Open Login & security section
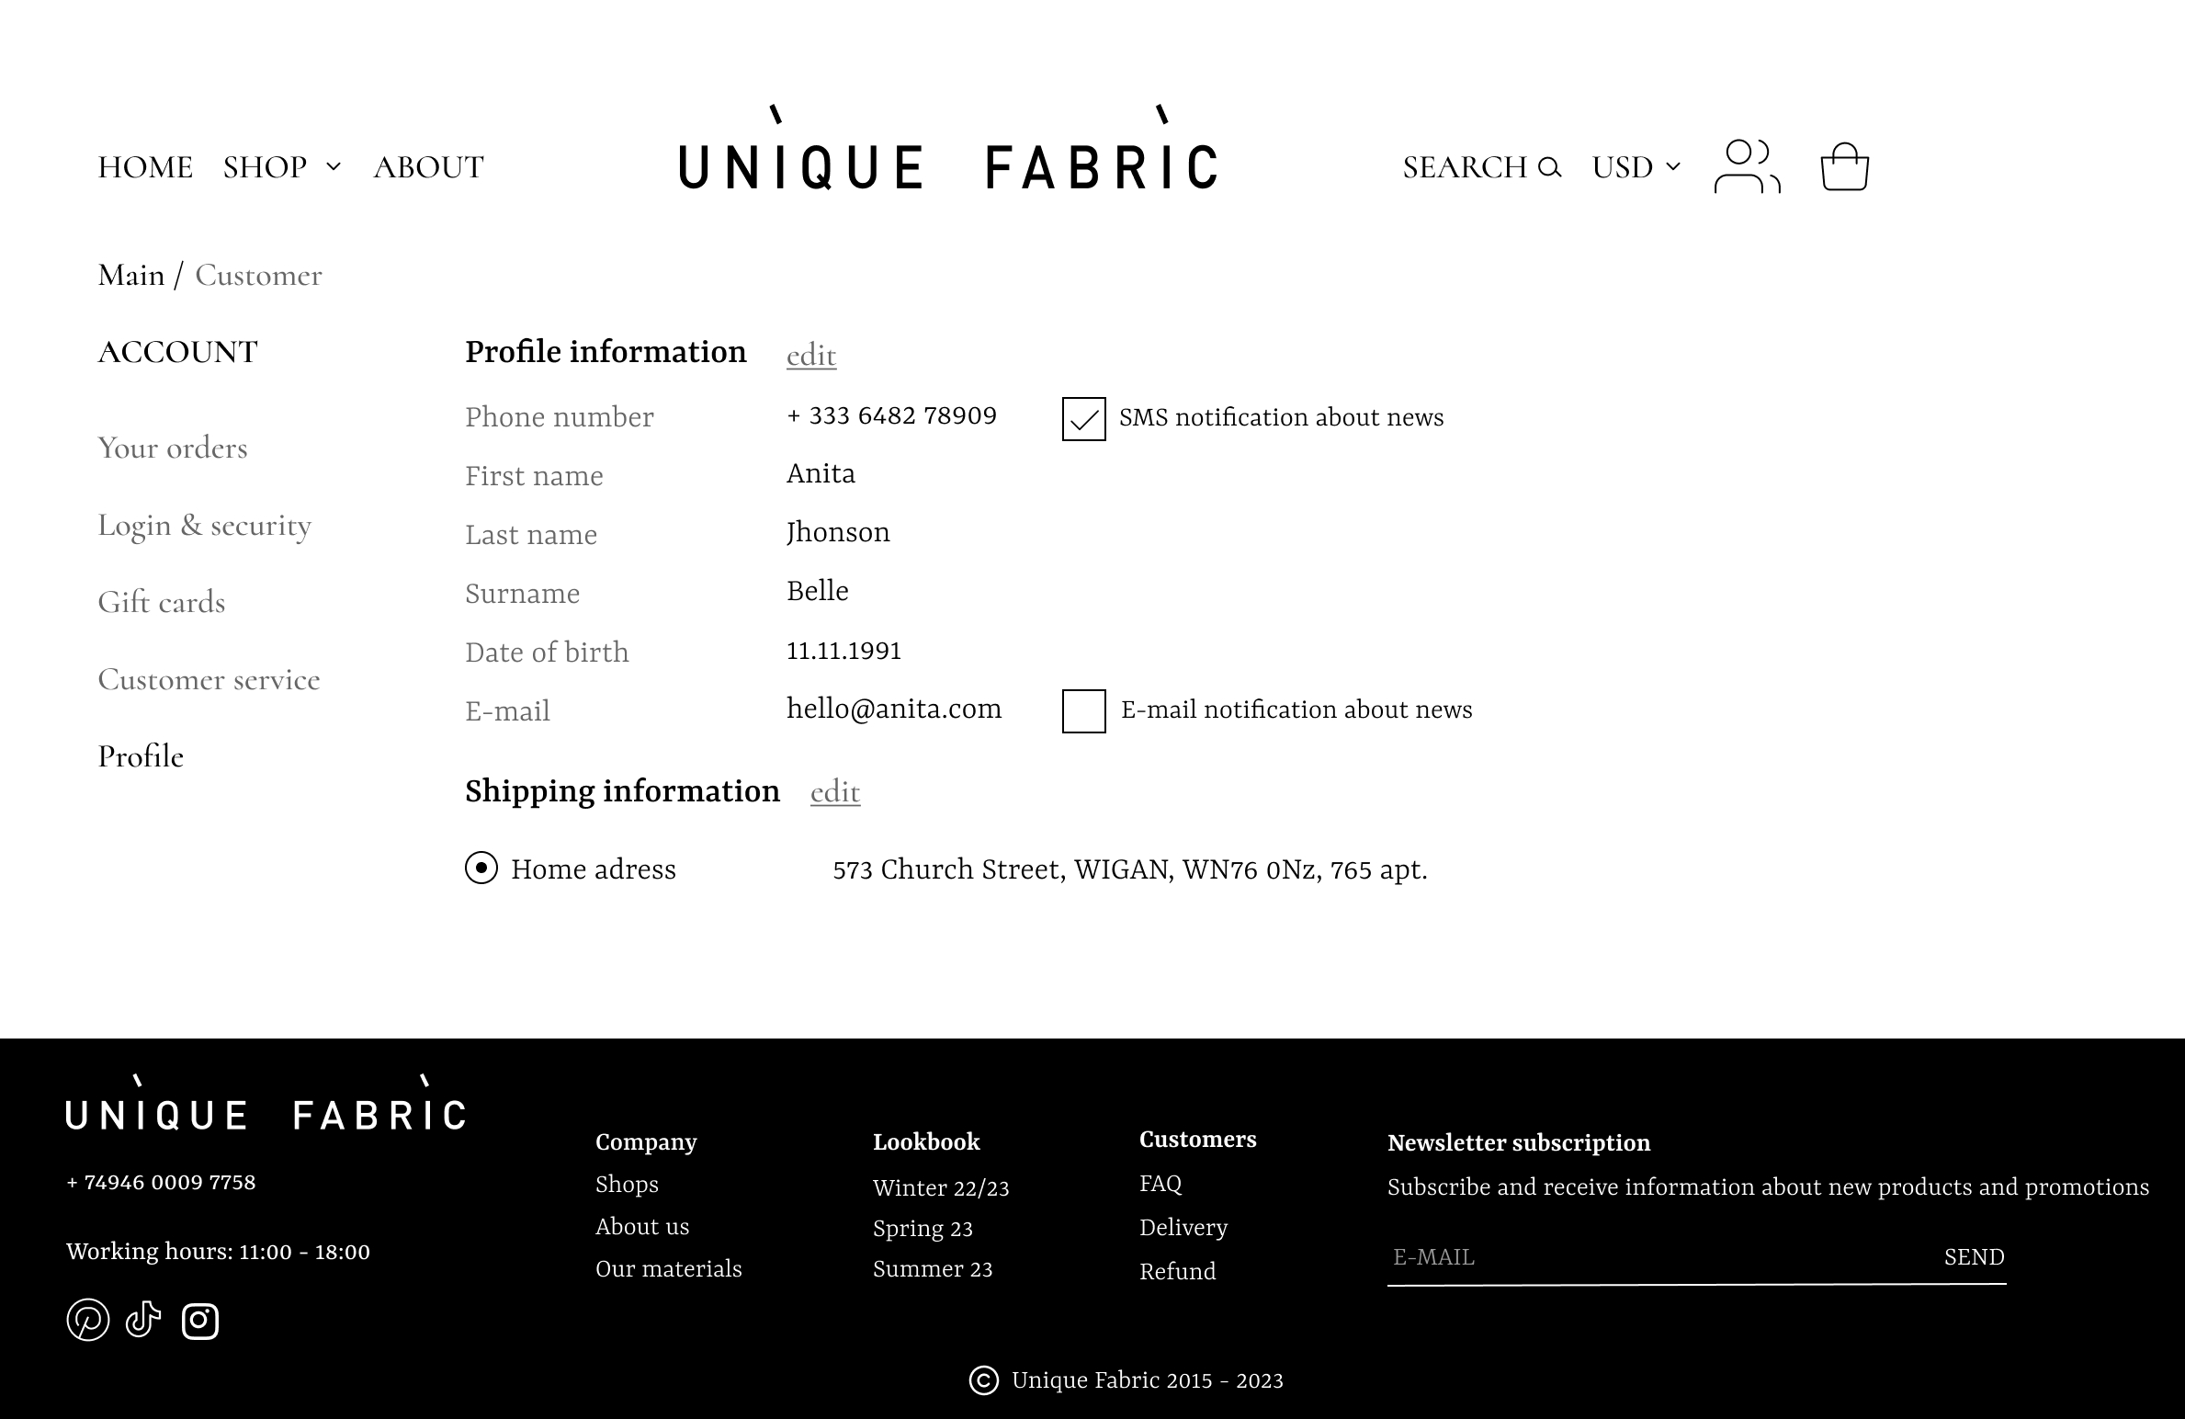The image size is (2185, 1419). pyautogui.click(x=205, y=526)
